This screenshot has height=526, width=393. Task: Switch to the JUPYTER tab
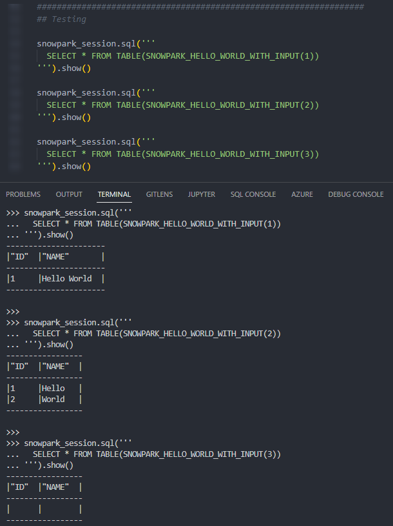coord(202,194)
